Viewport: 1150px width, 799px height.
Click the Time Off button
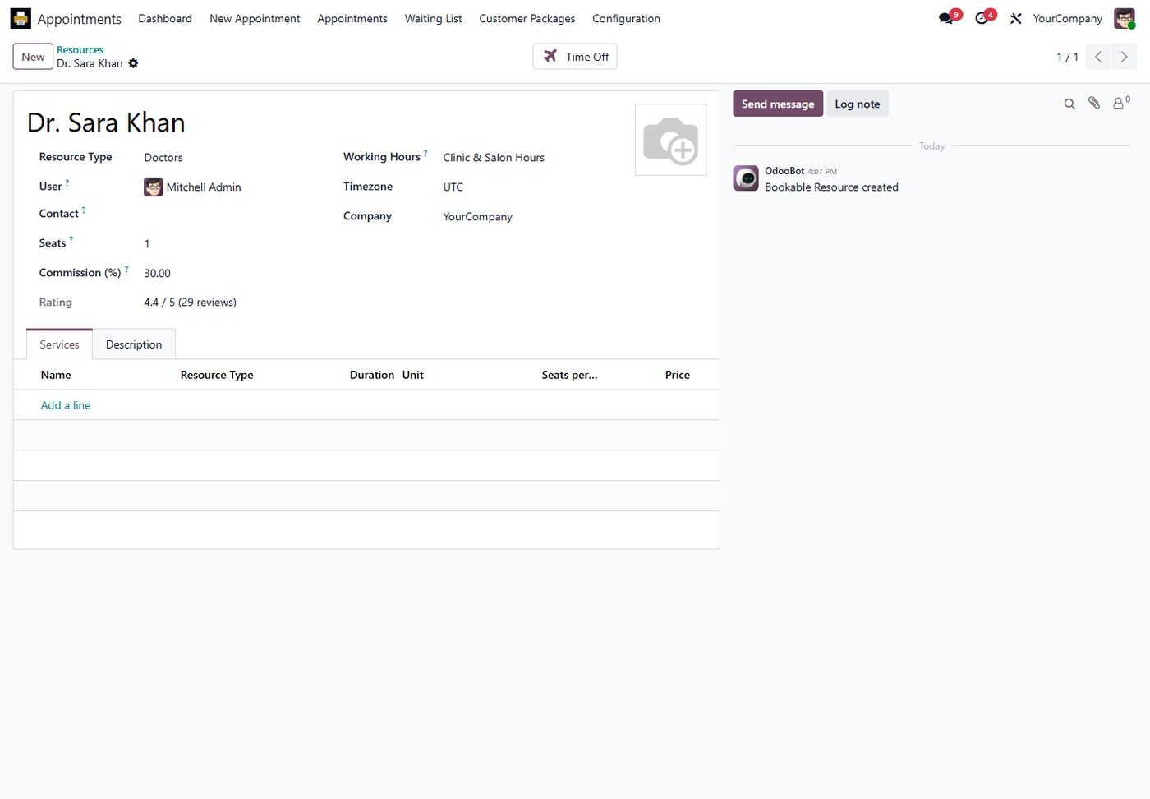(x=575, y=57)
